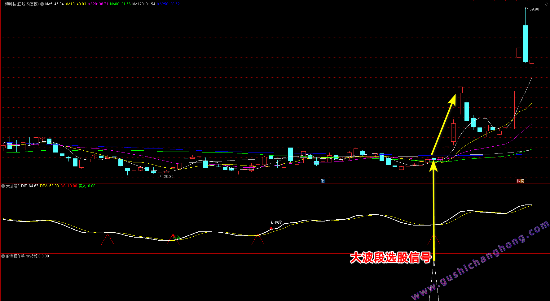
Task: Click the 买入: 0.00 value
Action: 87,186
